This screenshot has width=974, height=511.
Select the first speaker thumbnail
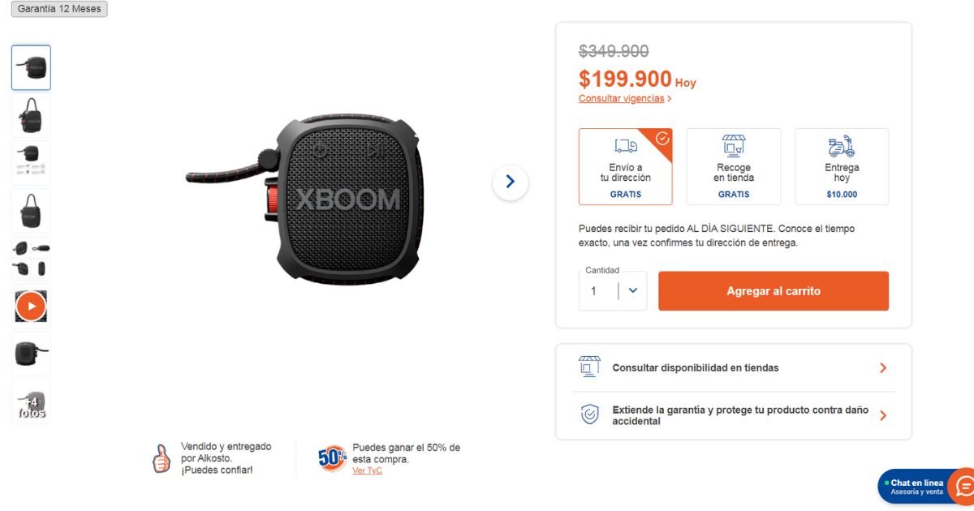(x=31, y=67)
